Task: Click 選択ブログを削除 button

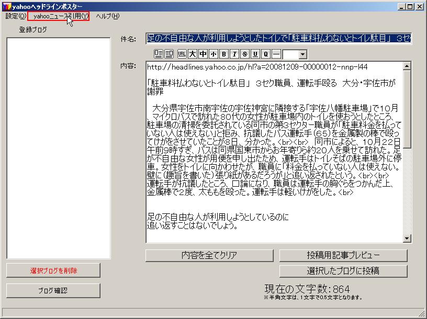Action: point(53,270)
